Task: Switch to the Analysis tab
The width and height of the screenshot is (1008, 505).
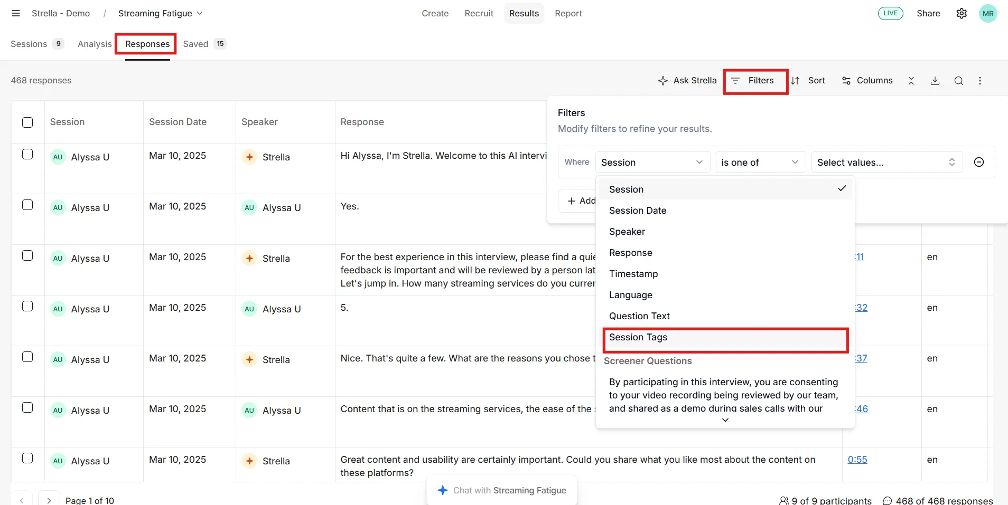Action: [95, 44]
